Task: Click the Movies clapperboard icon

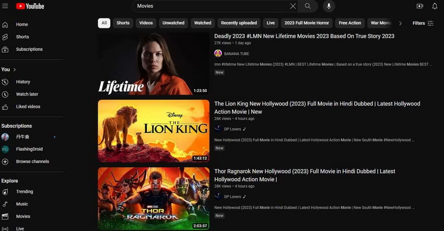Action: click(x=5, y=216)
